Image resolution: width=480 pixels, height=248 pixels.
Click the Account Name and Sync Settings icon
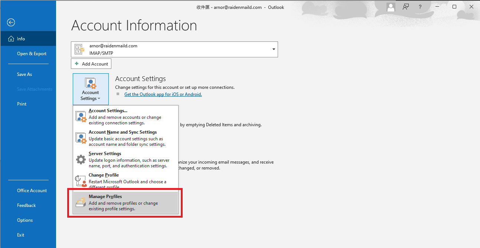click(81, 138)
